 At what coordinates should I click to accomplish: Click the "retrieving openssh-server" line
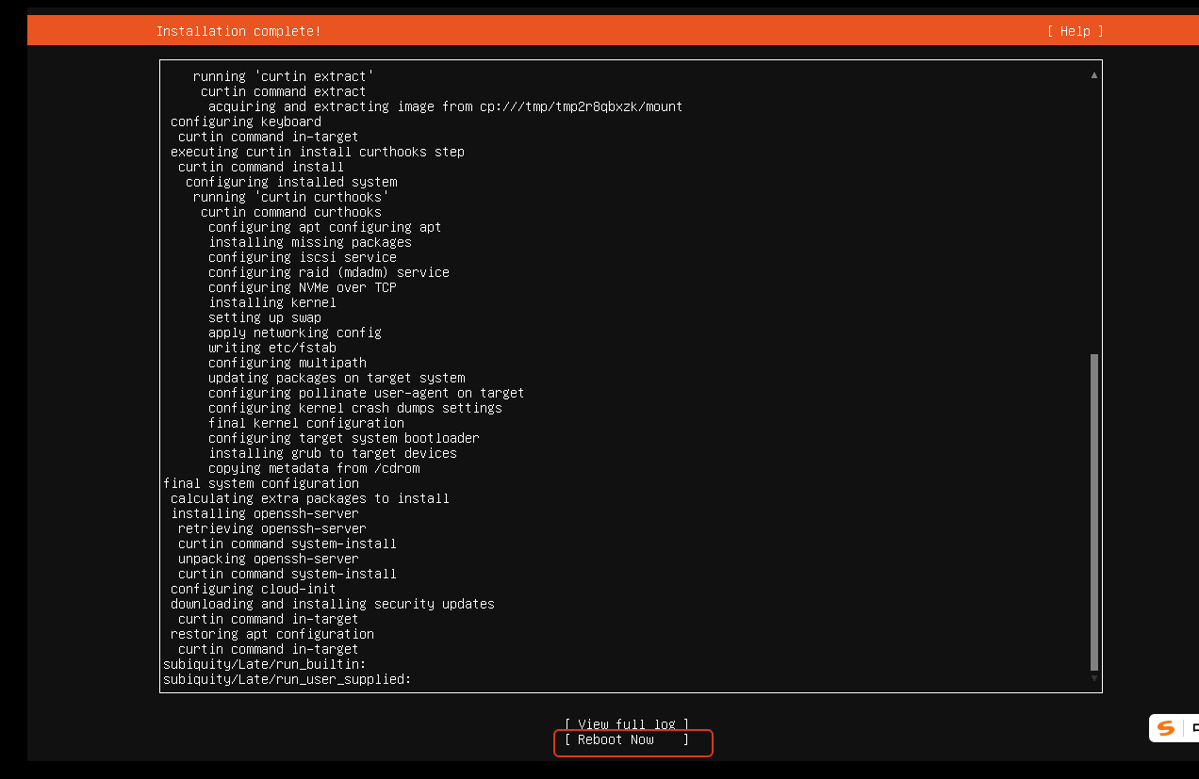[x=272, y=528]
